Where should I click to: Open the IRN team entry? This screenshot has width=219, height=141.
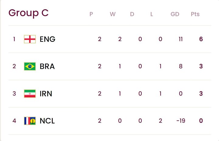[46, 94]
